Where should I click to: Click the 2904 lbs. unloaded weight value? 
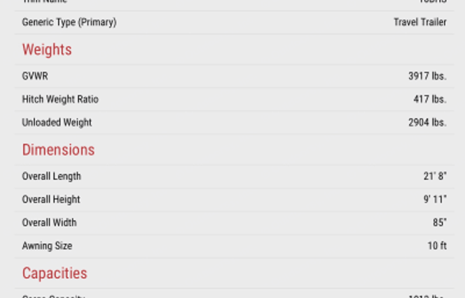point(427,123)
